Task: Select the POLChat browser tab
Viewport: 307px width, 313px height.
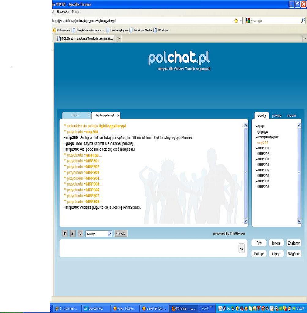Action: 85,39
